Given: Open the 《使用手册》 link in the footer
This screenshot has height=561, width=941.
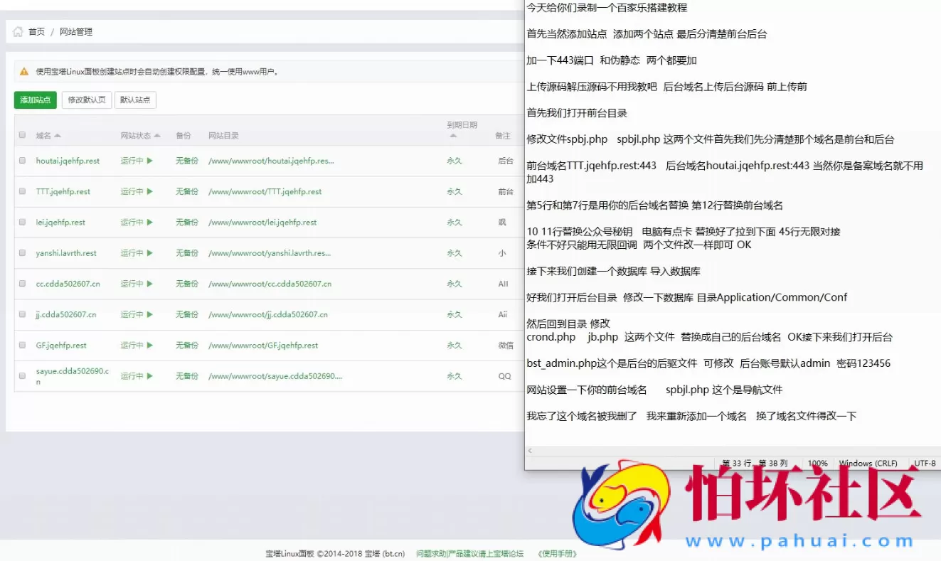Looking at the screenshot, I should tap(558, 553).
